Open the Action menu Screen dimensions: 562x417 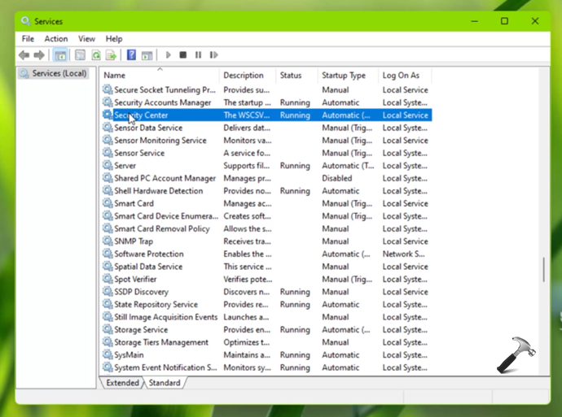coord(56,38)
